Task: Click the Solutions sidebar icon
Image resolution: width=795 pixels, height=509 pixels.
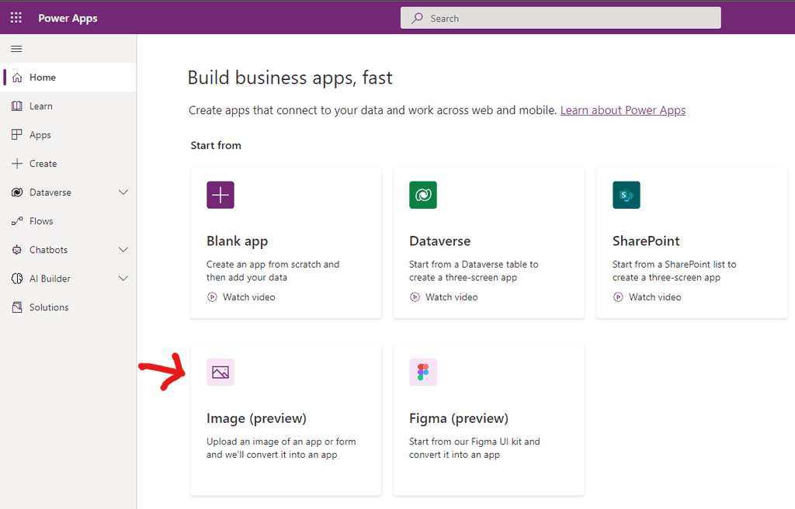Action: point(17,307)
